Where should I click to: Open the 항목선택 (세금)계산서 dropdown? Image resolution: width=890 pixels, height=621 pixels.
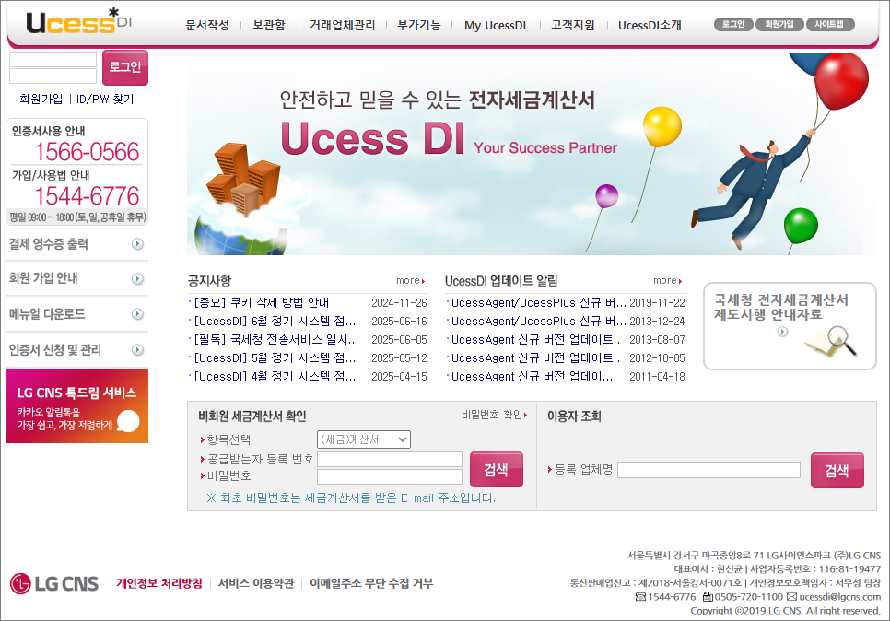(x=364, y=439)
